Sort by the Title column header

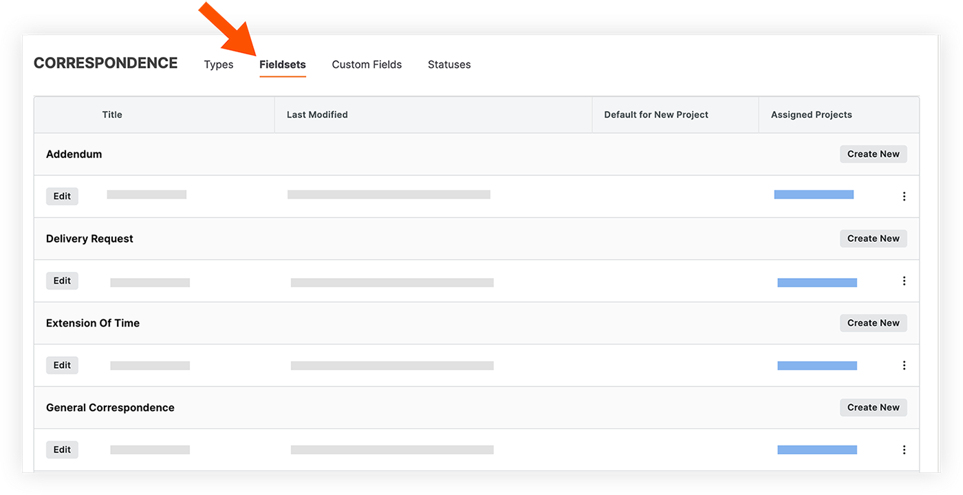coord(111,114)
